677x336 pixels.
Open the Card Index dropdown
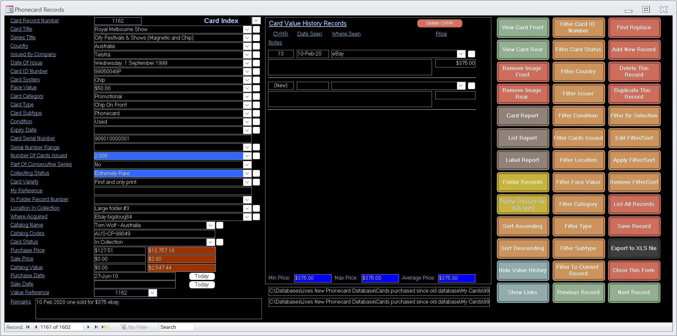pos(256,20)
